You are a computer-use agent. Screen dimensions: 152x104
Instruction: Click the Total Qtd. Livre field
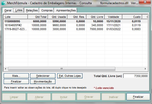point(136,76)
